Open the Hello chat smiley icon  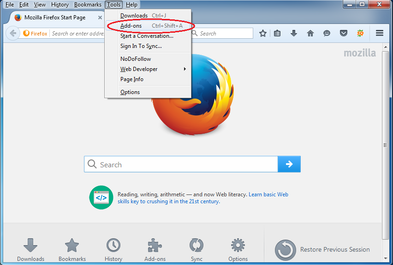[x=327, y=33]
